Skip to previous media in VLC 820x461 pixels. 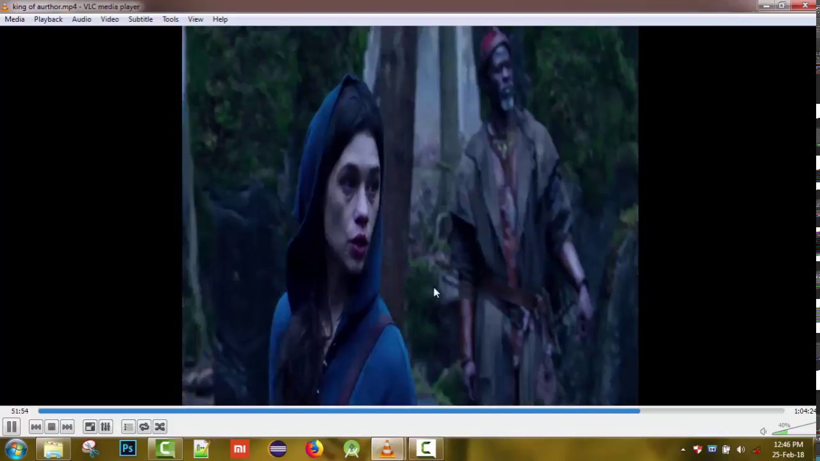(x=36, y=427)
